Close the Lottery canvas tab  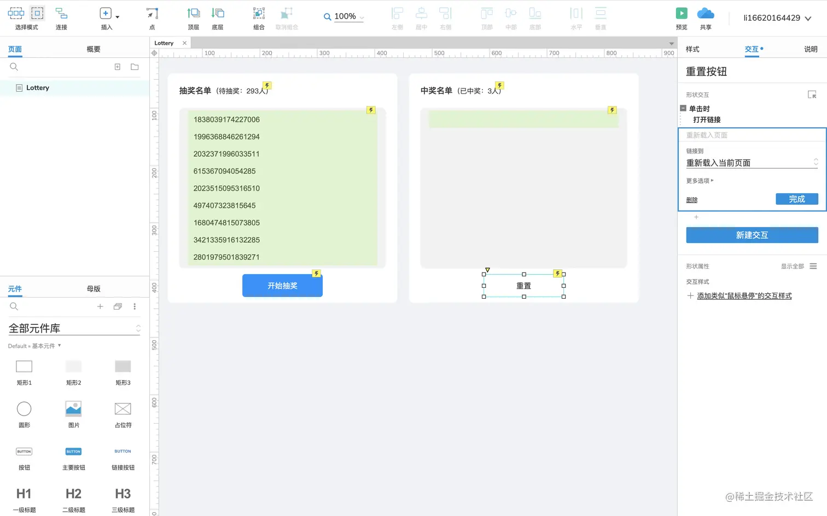click(184, 43)
